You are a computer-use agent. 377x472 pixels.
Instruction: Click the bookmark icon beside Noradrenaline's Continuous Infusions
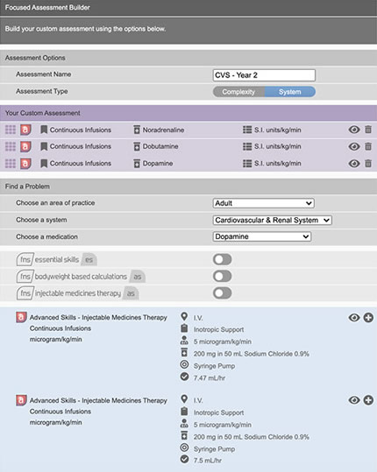[44, 130]
